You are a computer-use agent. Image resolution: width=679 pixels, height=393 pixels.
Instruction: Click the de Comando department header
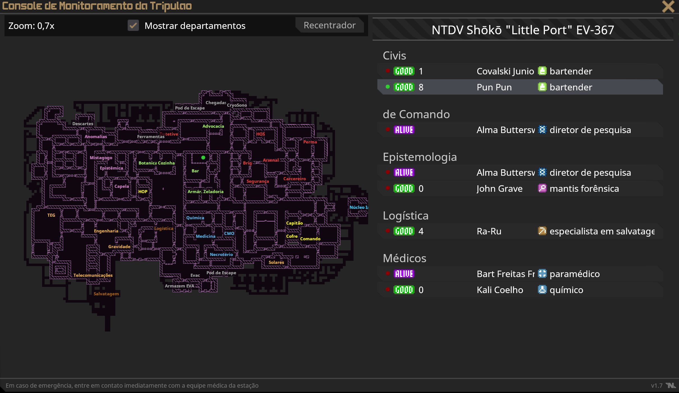[416, 114]
